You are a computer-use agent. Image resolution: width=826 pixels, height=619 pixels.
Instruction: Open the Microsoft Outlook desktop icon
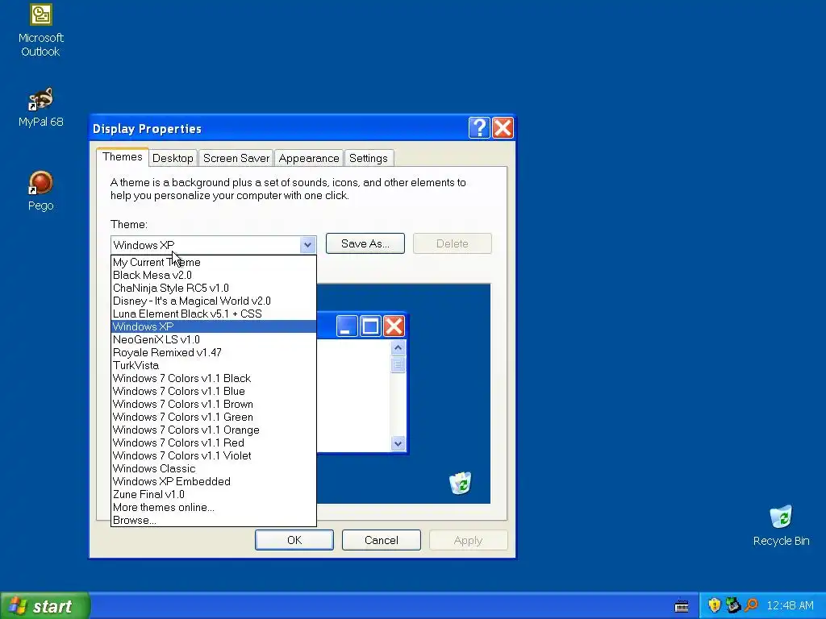coord(40,31)
